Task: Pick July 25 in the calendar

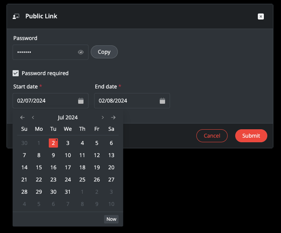Action: point(82,179)
